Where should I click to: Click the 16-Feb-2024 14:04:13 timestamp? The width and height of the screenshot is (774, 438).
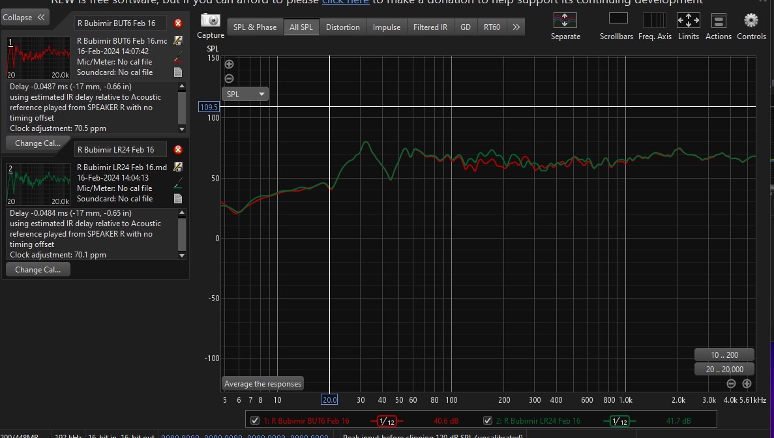(113, 177)
